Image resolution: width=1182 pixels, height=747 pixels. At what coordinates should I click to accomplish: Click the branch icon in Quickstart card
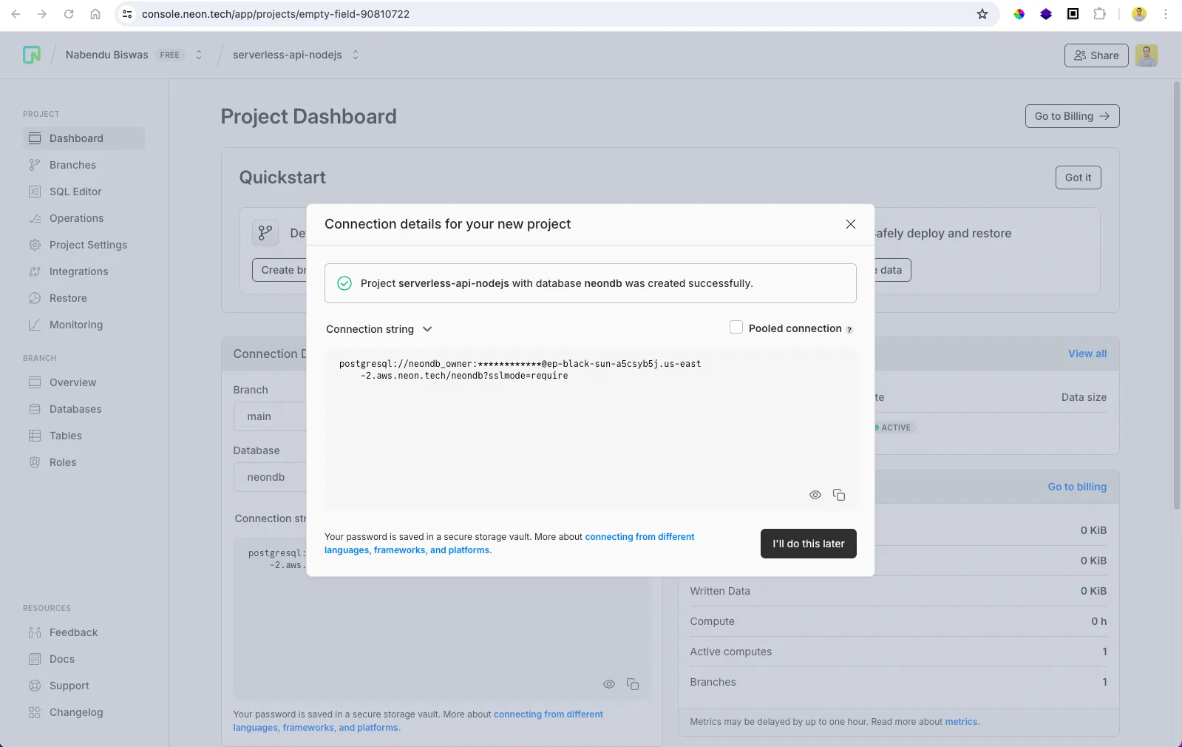click(x=265, y=233)
